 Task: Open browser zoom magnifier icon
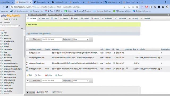[x=129, y=7]
